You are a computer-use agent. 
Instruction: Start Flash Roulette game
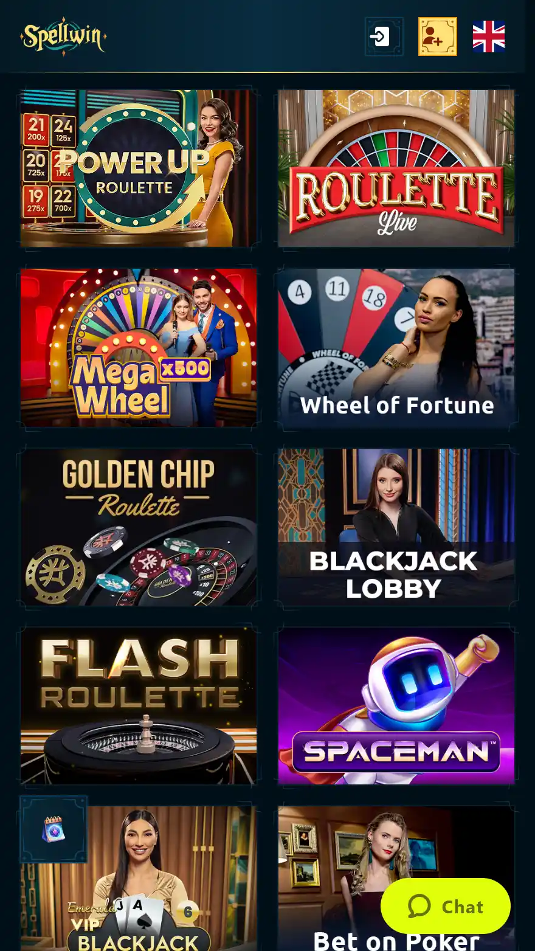[x=139, y=706]
